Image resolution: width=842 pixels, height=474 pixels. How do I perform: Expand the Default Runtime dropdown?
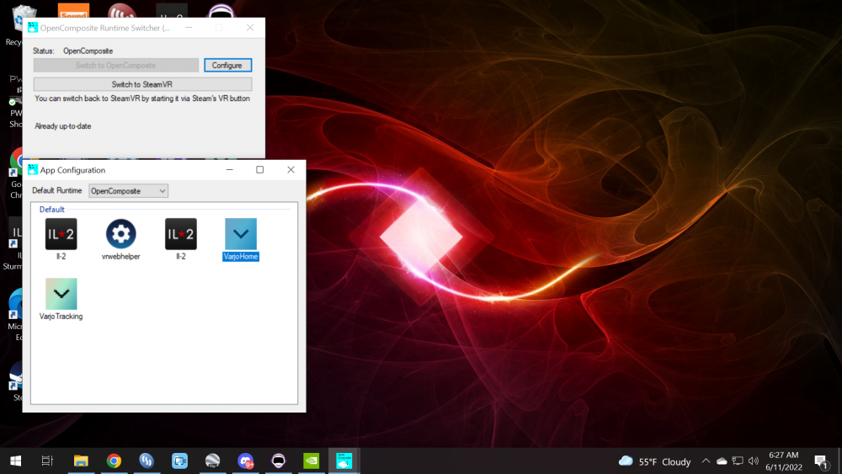(x=128, y=191)
